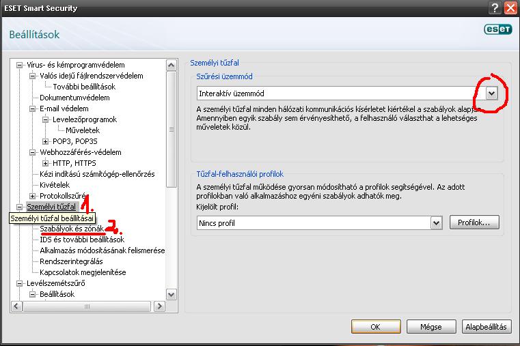Collapse the Személyi tűzfal node

click(20, 207)
